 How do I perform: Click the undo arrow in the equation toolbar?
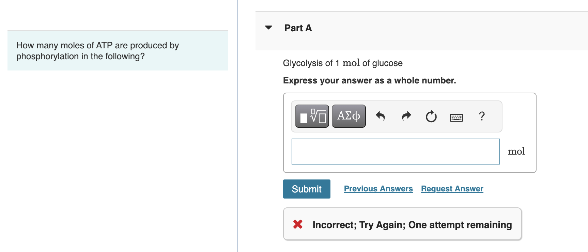click(x=381, y=116)
